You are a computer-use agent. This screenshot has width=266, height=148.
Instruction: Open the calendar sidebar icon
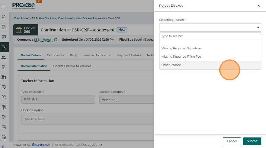click(x=4, y=137)
